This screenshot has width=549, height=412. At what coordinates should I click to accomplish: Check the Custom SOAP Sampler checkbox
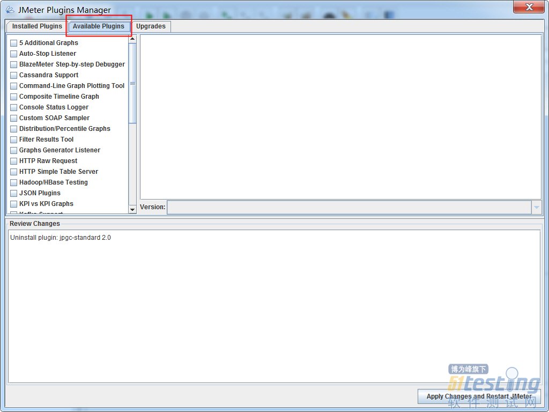[x=13, y=118]
